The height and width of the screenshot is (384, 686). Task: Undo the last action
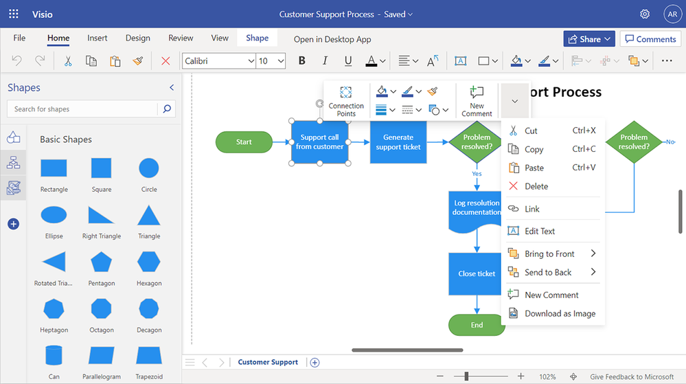pyautogui.click(x=16, y=61)
